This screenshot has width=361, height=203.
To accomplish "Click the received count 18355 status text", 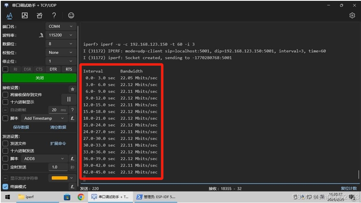I will (x=225, y=188).
